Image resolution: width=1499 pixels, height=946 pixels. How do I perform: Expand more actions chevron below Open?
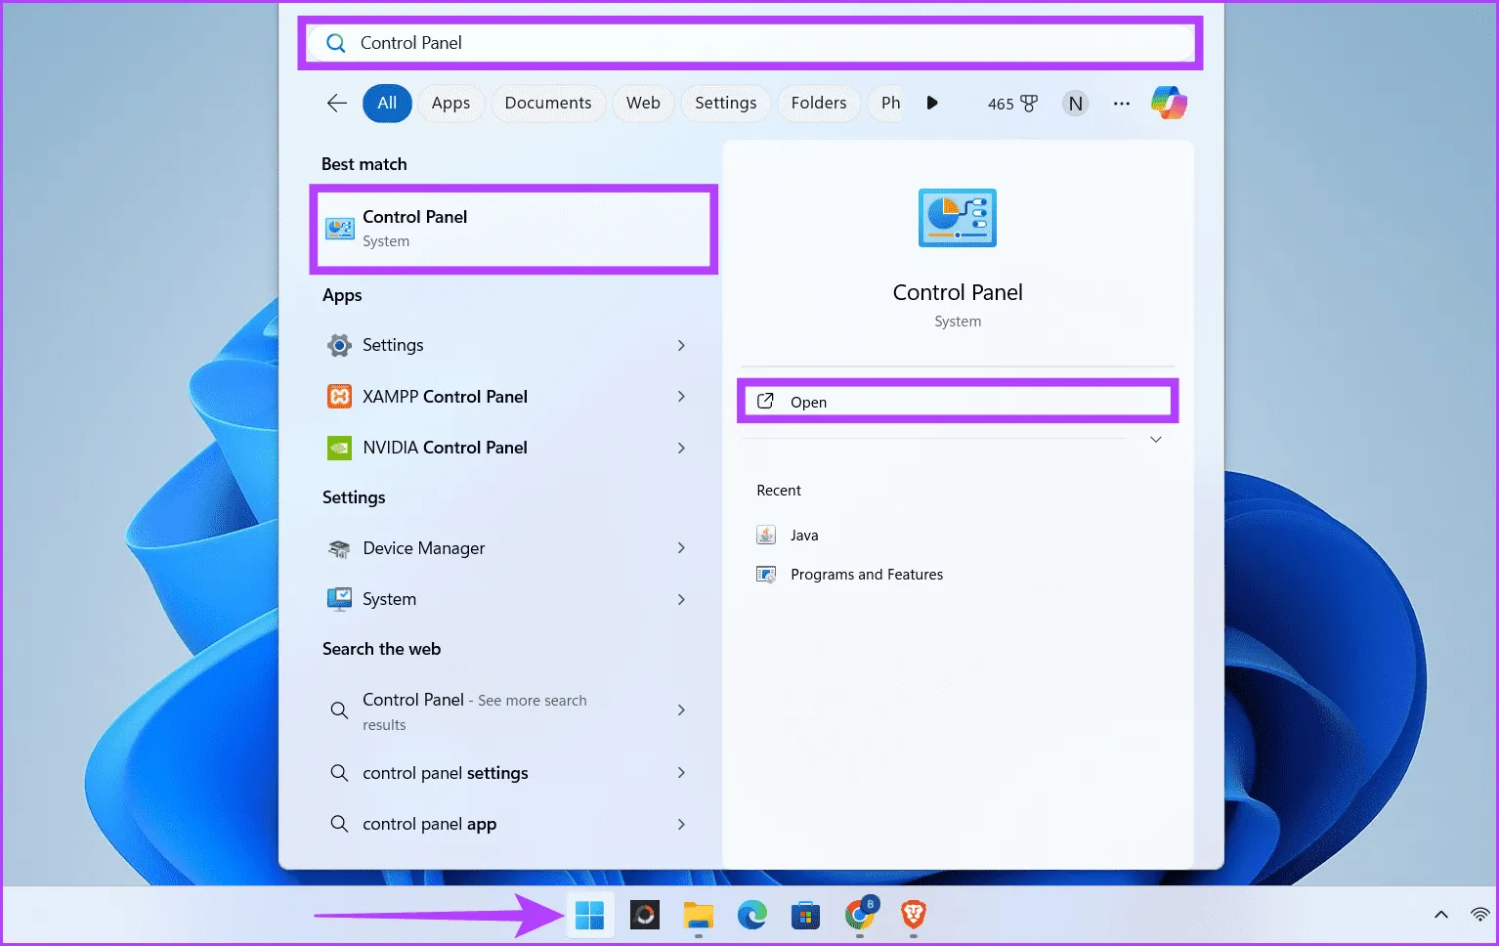[1156, 440]
